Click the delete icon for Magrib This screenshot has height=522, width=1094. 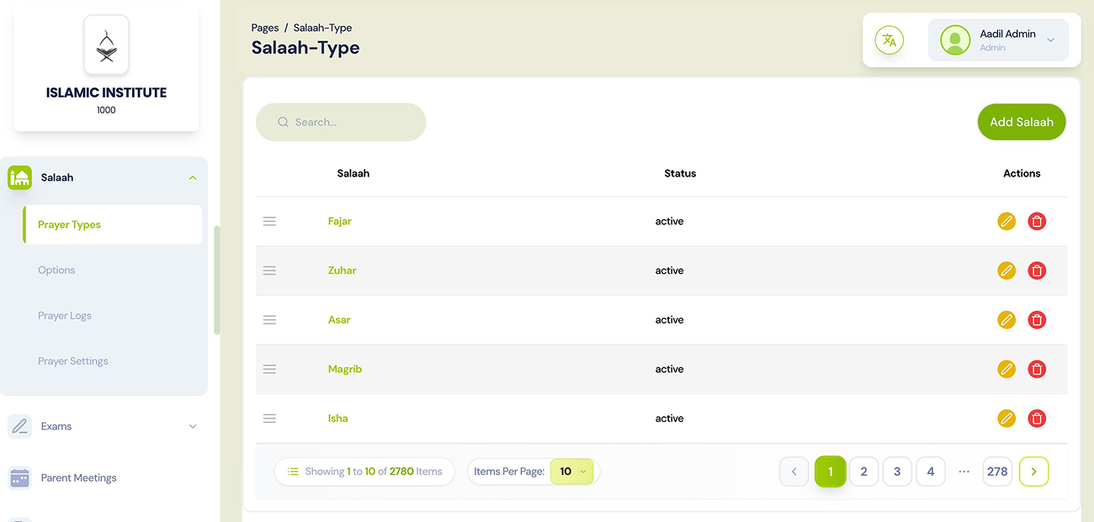[1037, 369]
